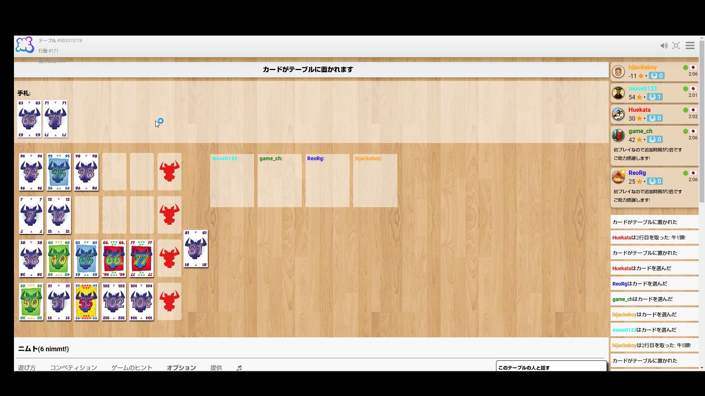Open the コンペティション tab
Viewport: 705px width, 396px height.
click(73, 367)
